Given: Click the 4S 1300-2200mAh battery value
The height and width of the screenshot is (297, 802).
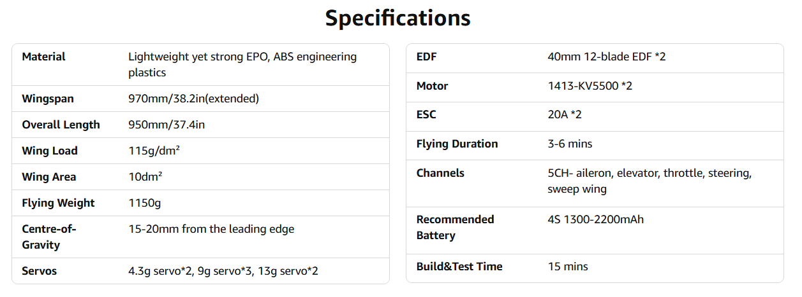Looking at the screenshot, I should tap(595, 219).
